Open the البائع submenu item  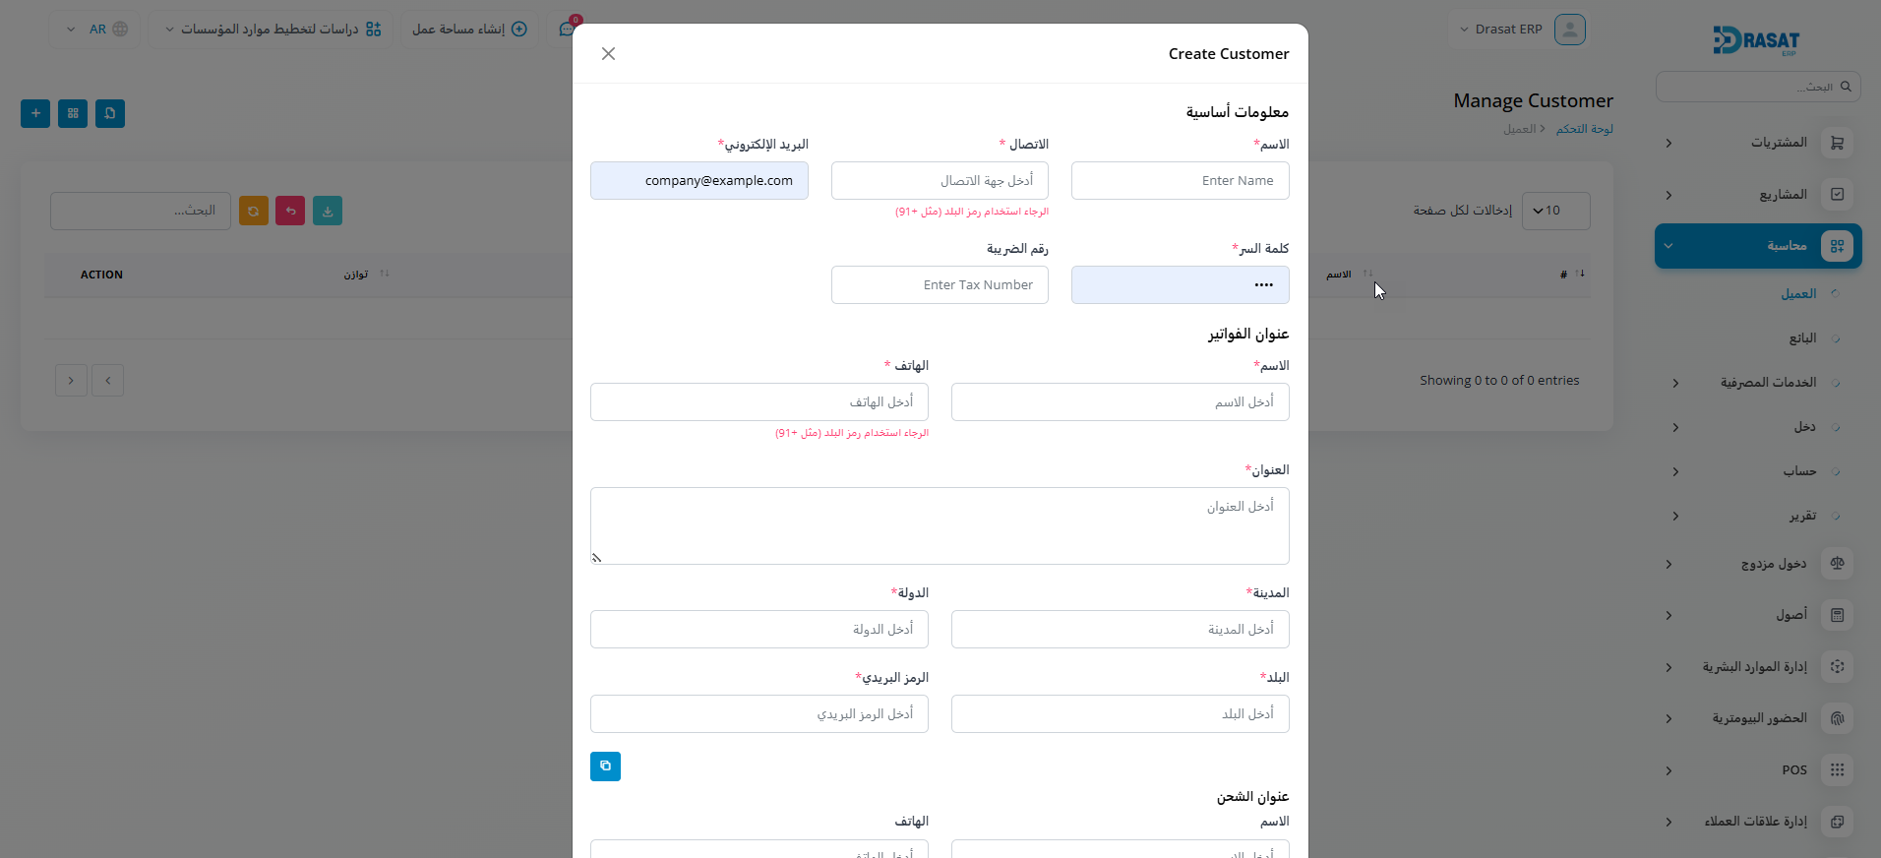[1802, 338]
